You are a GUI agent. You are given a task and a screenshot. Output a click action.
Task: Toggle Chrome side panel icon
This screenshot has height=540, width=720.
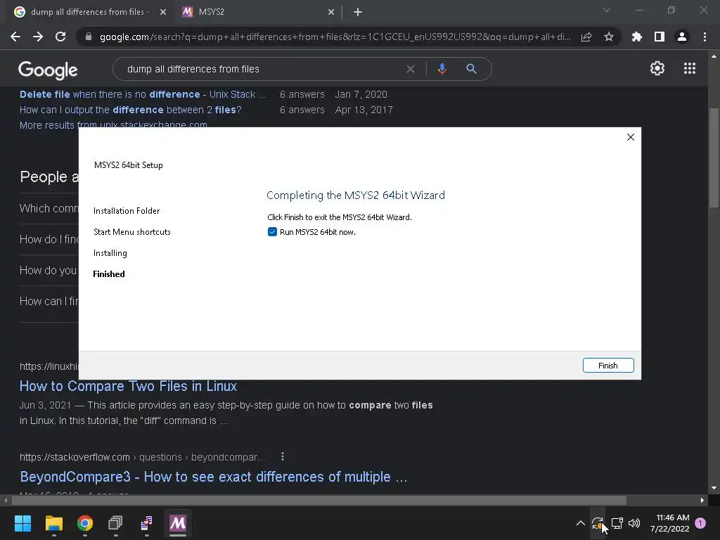[x=660, y=37]
